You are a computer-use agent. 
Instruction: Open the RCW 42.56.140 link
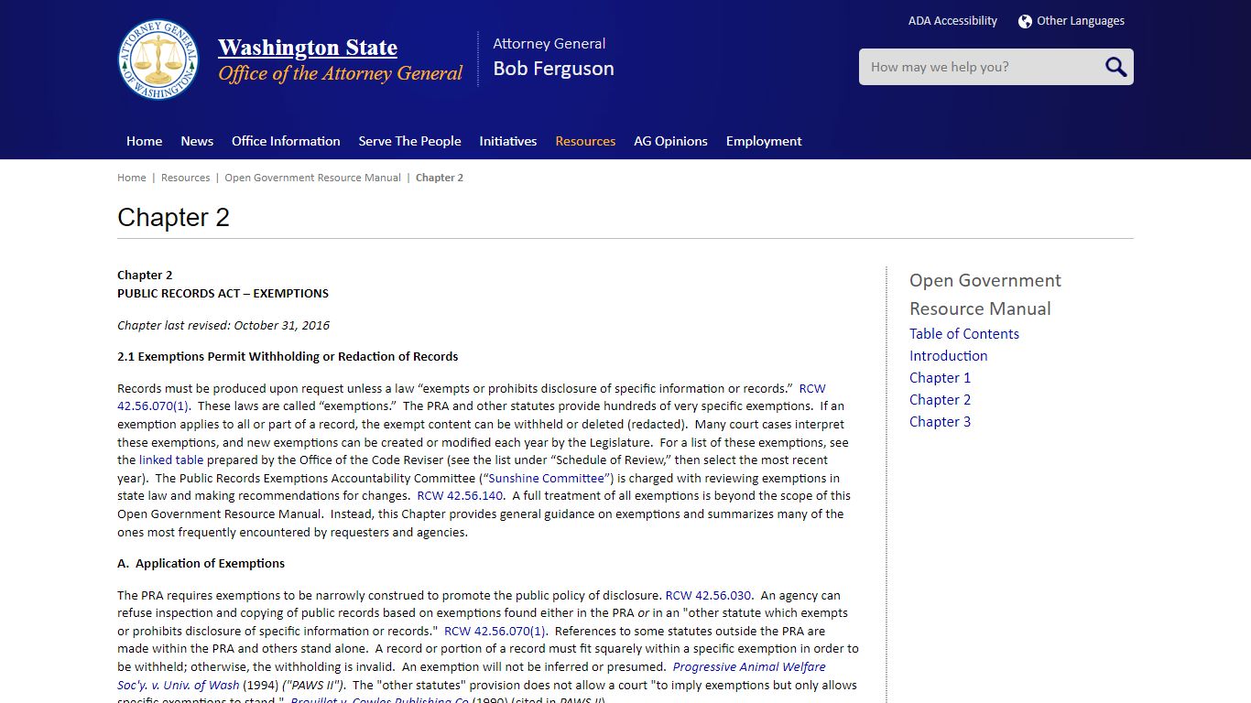[x=460, y=496]
